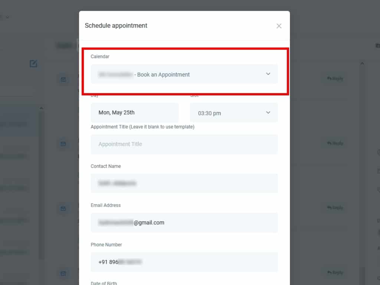Close the Schedule appointment dialog
Viewport: 380px width, 285px height.
pyautogui.click(x=279, y=26)
